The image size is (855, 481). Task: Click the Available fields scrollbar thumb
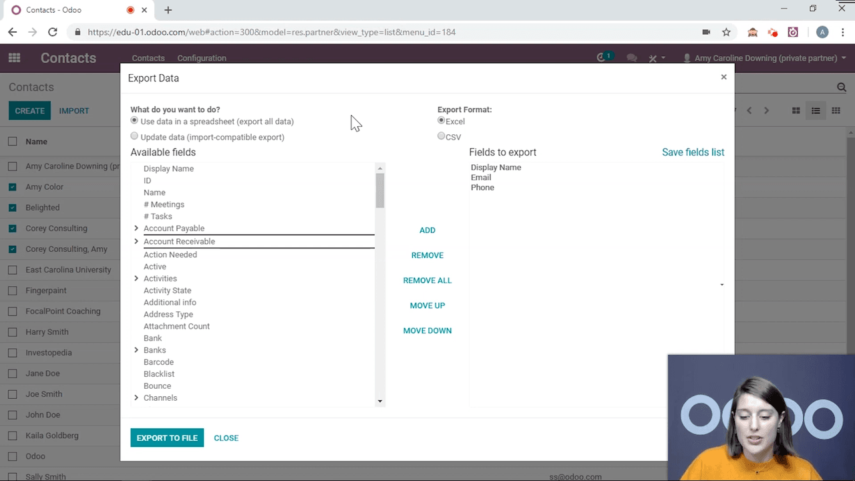tap(380, 189)
